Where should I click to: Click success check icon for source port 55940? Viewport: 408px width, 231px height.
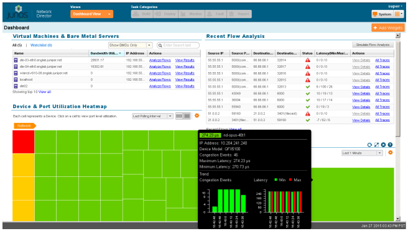pyautogui.click(x=308, y=107)
